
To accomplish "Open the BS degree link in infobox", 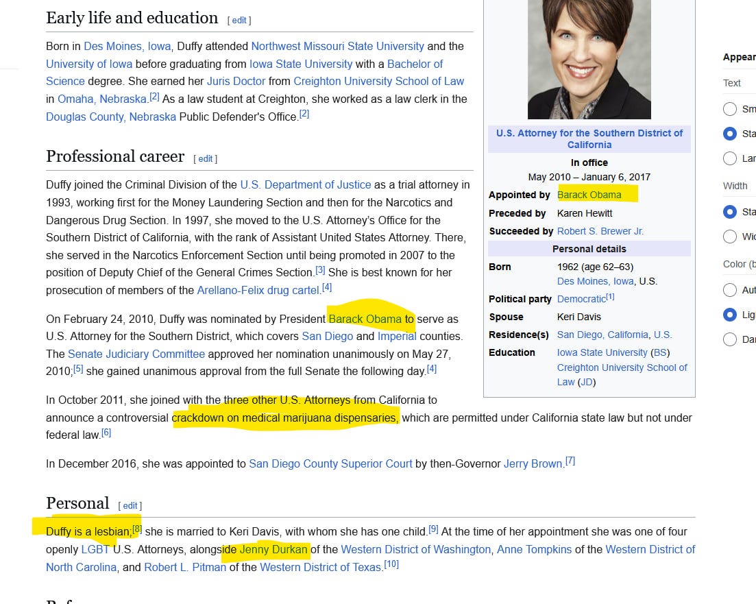I will pyautogui.click(x=660, y=352).
